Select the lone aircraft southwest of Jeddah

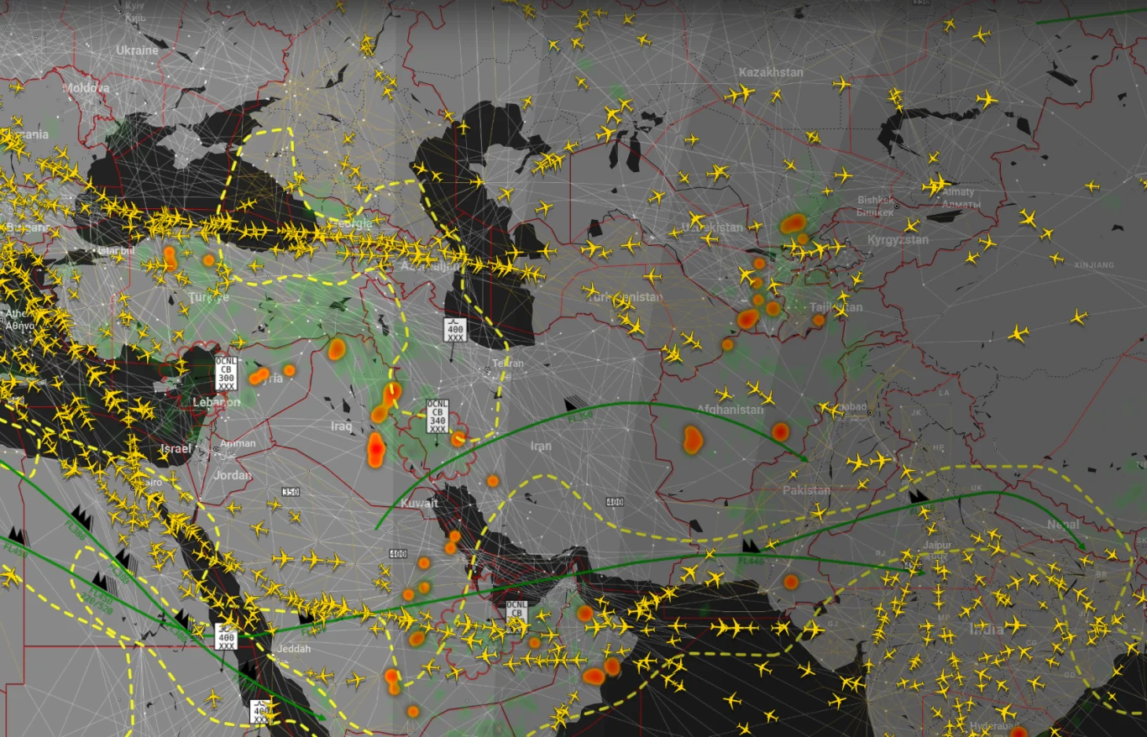click(x=213, y=698)
